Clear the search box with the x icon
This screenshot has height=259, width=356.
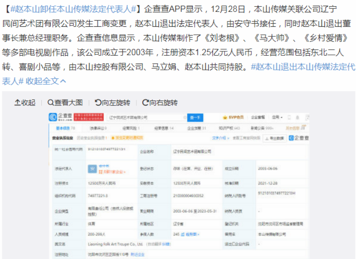(x=185, y=117)
